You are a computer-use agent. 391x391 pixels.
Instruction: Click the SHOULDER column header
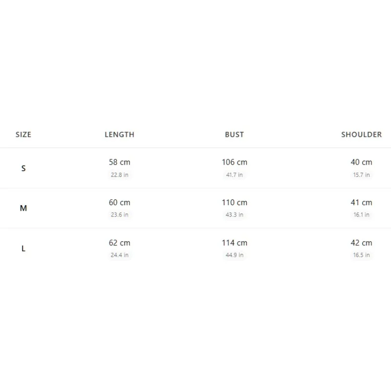point(361,135)
